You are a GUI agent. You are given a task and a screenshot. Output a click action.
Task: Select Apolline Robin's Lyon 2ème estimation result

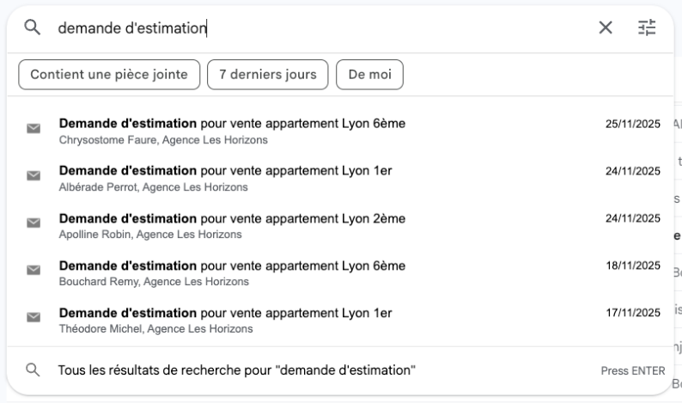(x=232, y=225)
